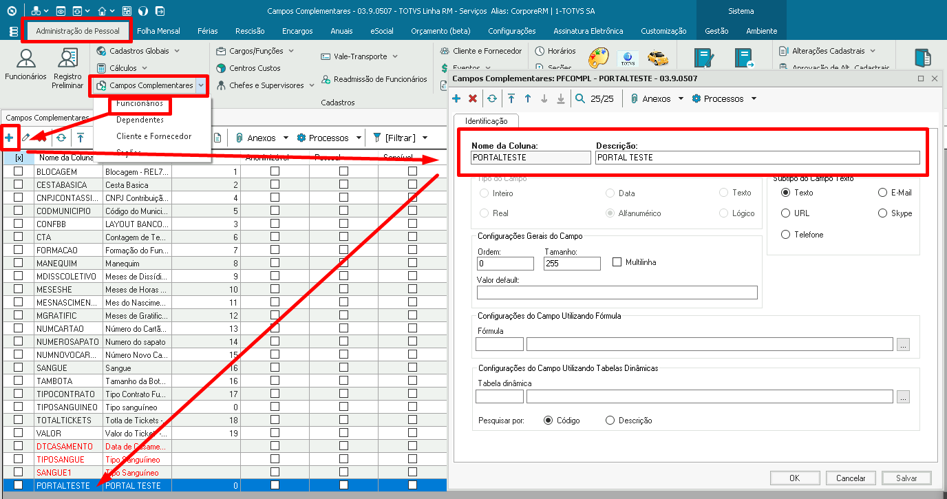The image size is (947, 499).
Task: Click the yellow taxi ribbon icon
Action: 658,59
